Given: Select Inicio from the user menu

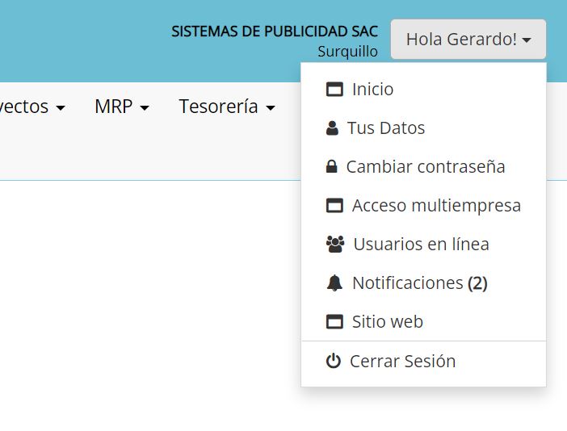Looking at the screenshot, I should click(x=372, y=90).
